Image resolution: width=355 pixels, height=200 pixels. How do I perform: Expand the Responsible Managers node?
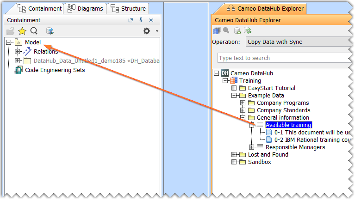point(251,147)
